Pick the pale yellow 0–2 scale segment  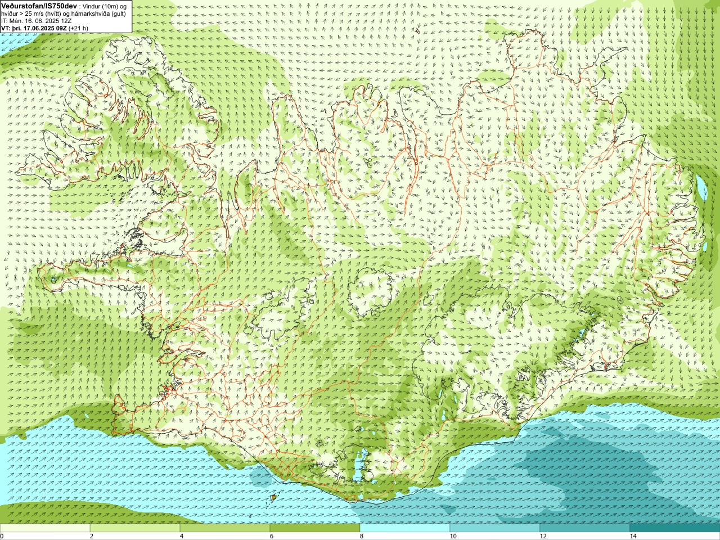pyautogui.click(x=45, y=528)
